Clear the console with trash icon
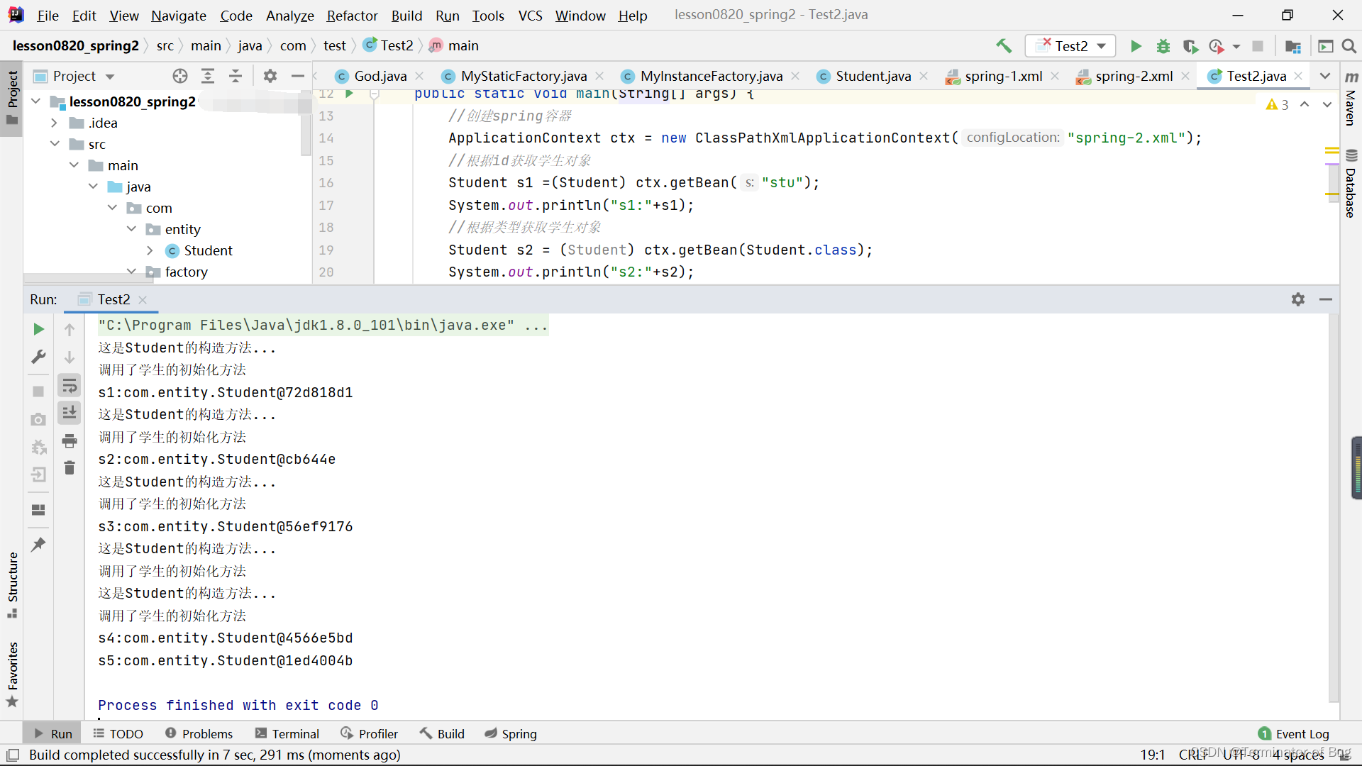1362x766 pixels. (70, 468)
